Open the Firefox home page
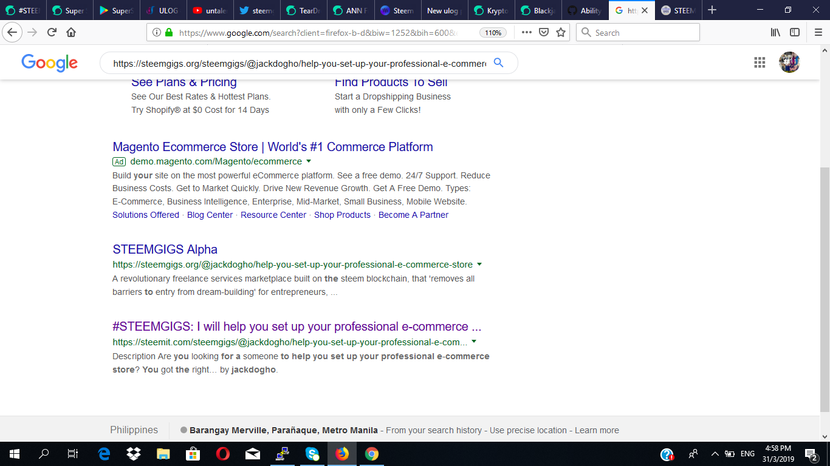The height and width of the screenshot is (466, 830). point(71,32)
